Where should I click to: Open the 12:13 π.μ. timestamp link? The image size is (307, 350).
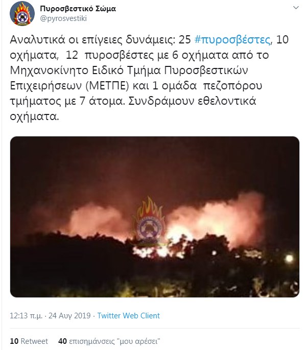coord(26,316)
